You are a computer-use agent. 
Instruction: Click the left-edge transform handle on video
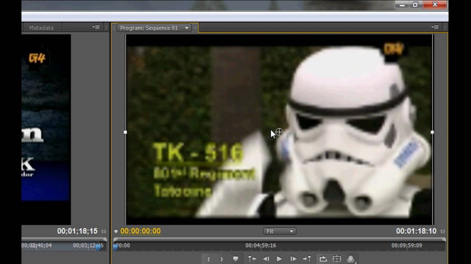(x=125, y=132)
